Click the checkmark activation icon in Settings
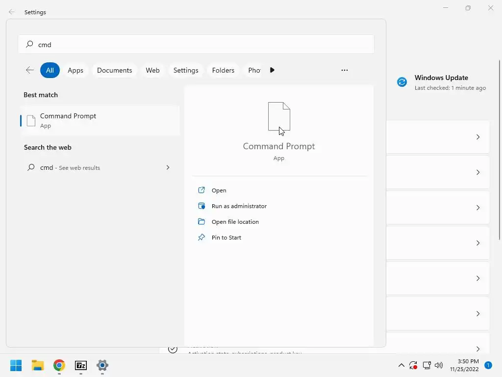The image size is (502, 377). pyautogui.click(x=173, y=349)
